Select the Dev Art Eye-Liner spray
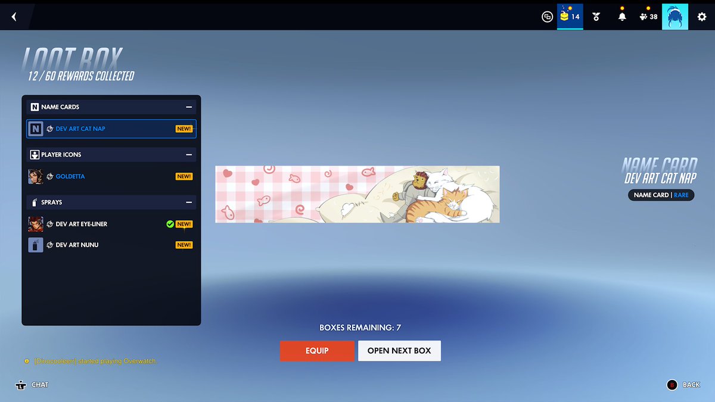The height and width of the screenshot is (402, 715). pyautogui.click(x=111, y=224)
